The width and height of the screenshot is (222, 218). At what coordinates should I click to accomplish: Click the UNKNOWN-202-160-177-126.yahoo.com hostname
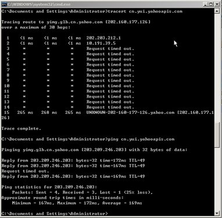(130, 113)
